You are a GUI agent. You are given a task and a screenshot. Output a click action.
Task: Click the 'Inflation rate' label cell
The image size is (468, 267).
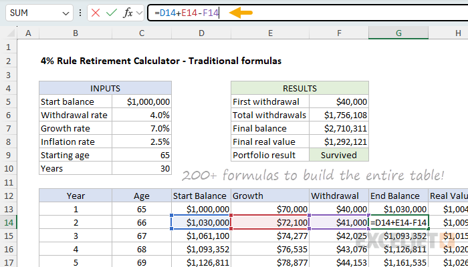coord(76,142)
